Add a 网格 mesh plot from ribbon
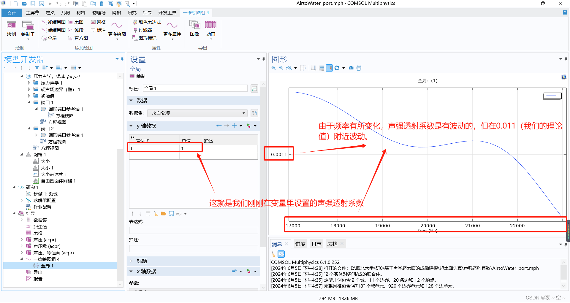 tap(98, 22)
